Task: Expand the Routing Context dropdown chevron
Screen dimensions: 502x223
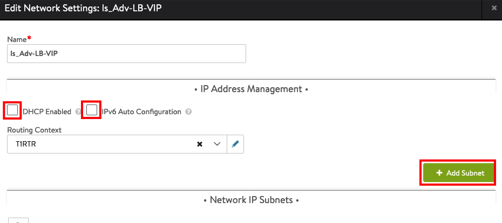Action: (217, 144)
